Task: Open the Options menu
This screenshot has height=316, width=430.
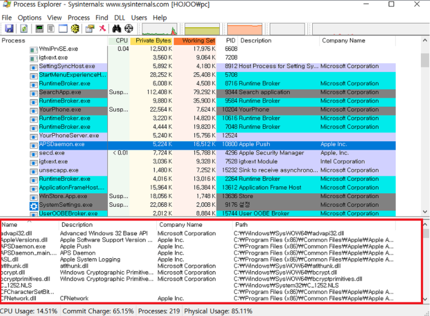Action: tap(30, 18)
